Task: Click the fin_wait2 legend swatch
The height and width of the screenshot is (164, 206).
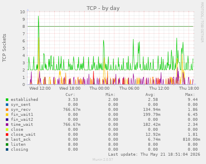Action: pyautogui.click(x=7, y=120)
